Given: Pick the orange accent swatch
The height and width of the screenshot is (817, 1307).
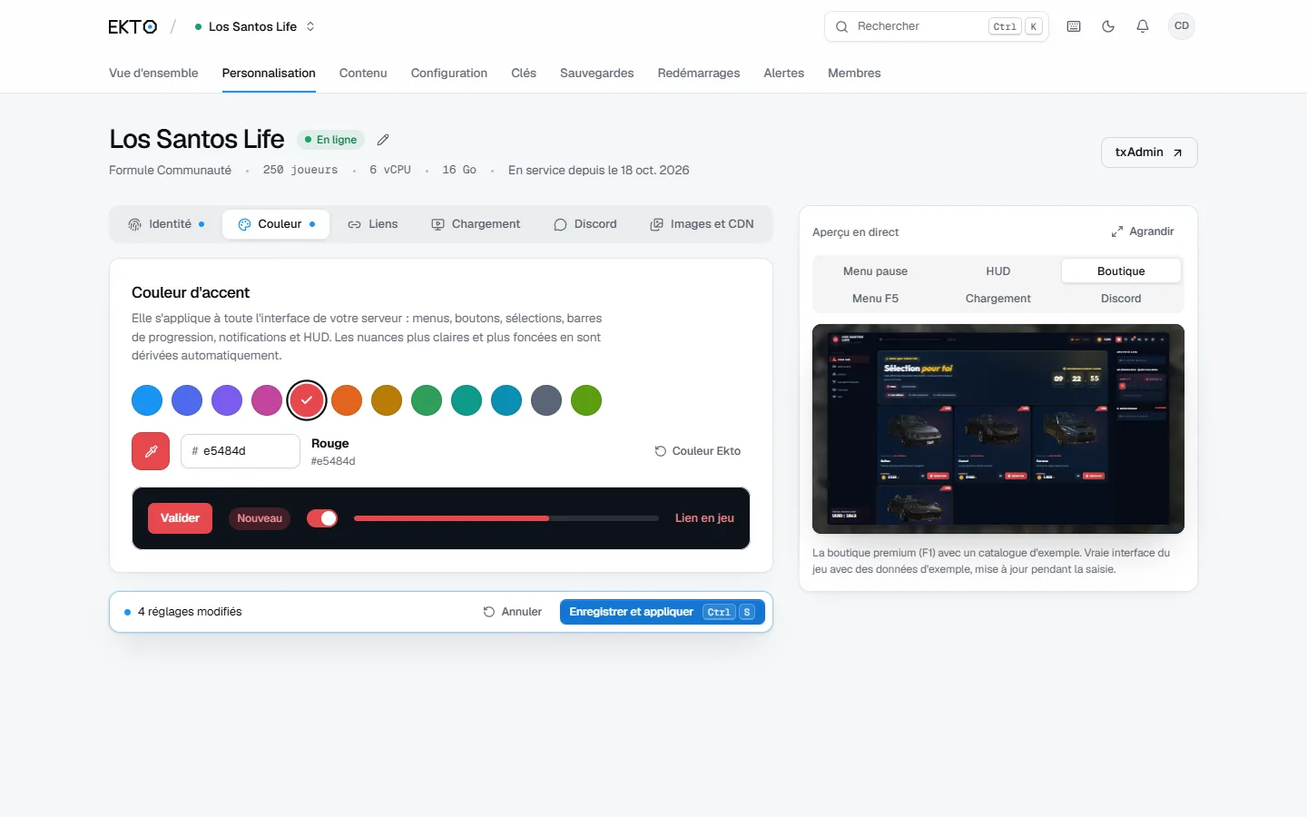Looking at the screenshot, I should (347, 400).
